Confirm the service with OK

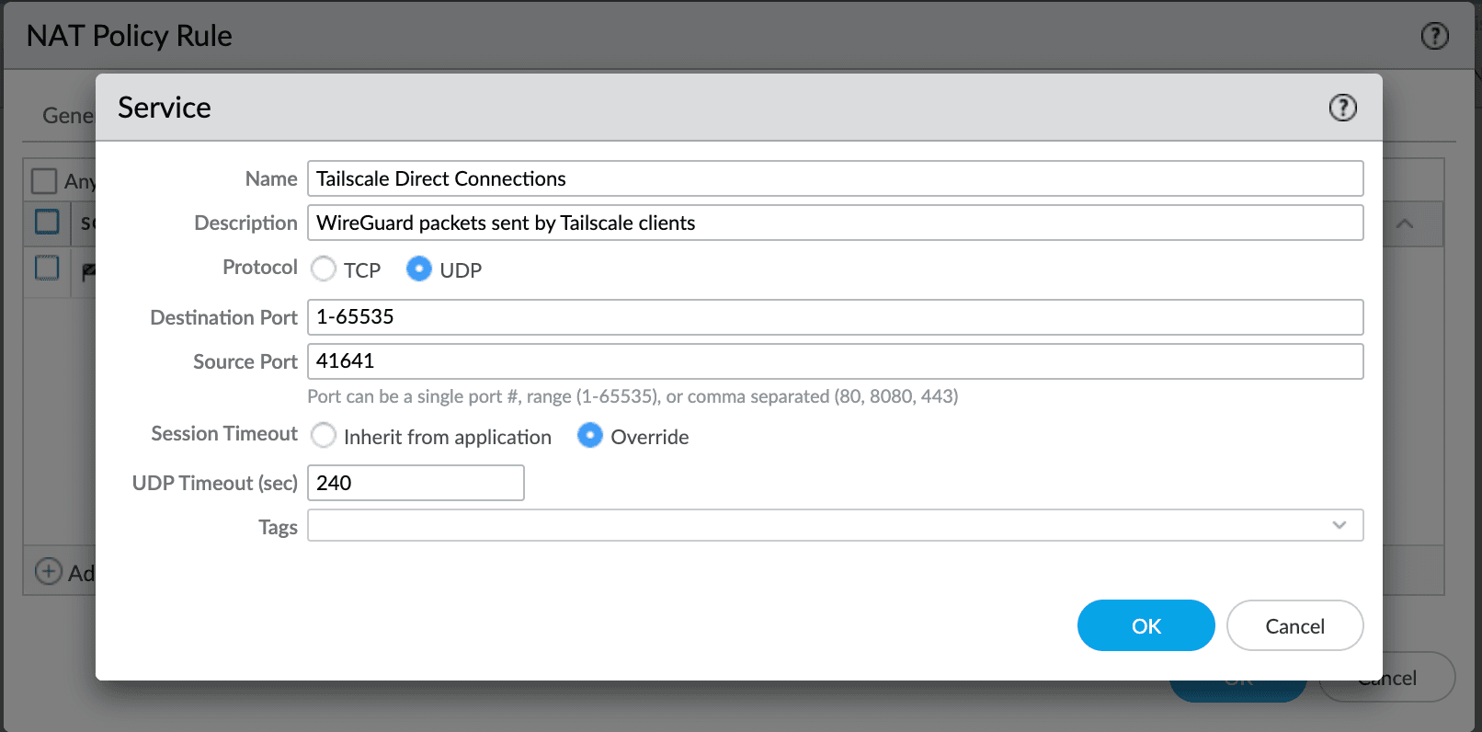[1146, 625]
